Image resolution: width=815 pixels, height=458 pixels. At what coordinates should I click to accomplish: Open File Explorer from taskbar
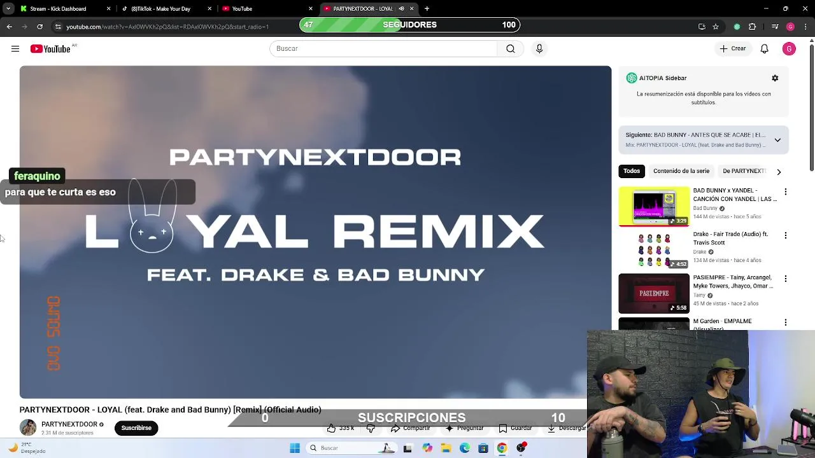pyautogui.click(x=446, y=448)
